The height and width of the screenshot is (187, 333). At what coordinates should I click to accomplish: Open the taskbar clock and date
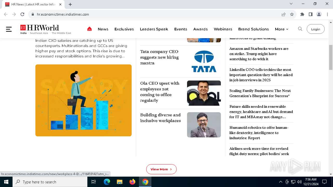[311, 182]
